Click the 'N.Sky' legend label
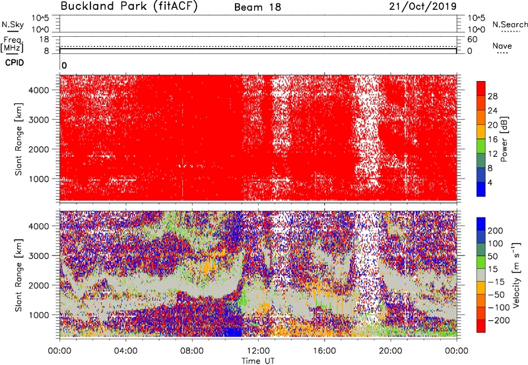Viewport: 528px width, 365px height. point(13,24)
